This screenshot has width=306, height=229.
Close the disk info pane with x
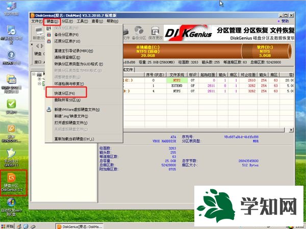click(x=32, y=44)
